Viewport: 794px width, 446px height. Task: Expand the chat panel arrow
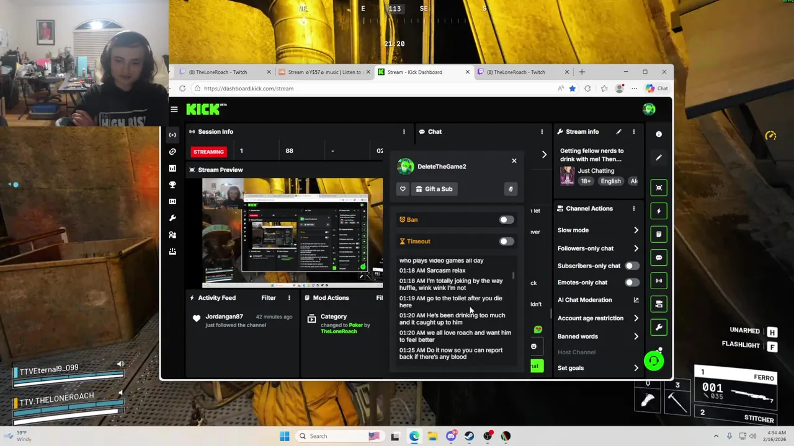pos(544,154)
